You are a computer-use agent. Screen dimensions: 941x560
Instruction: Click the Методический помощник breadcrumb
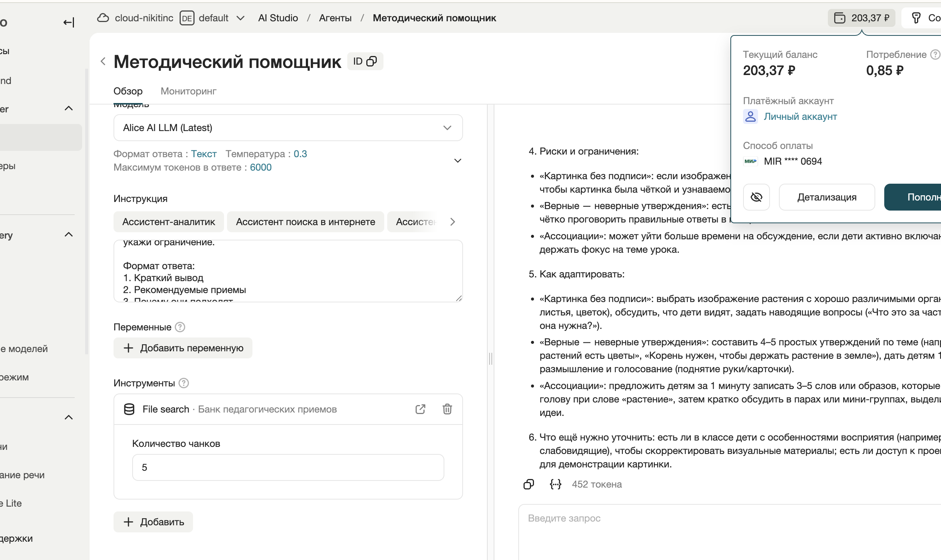click(434, 18)
